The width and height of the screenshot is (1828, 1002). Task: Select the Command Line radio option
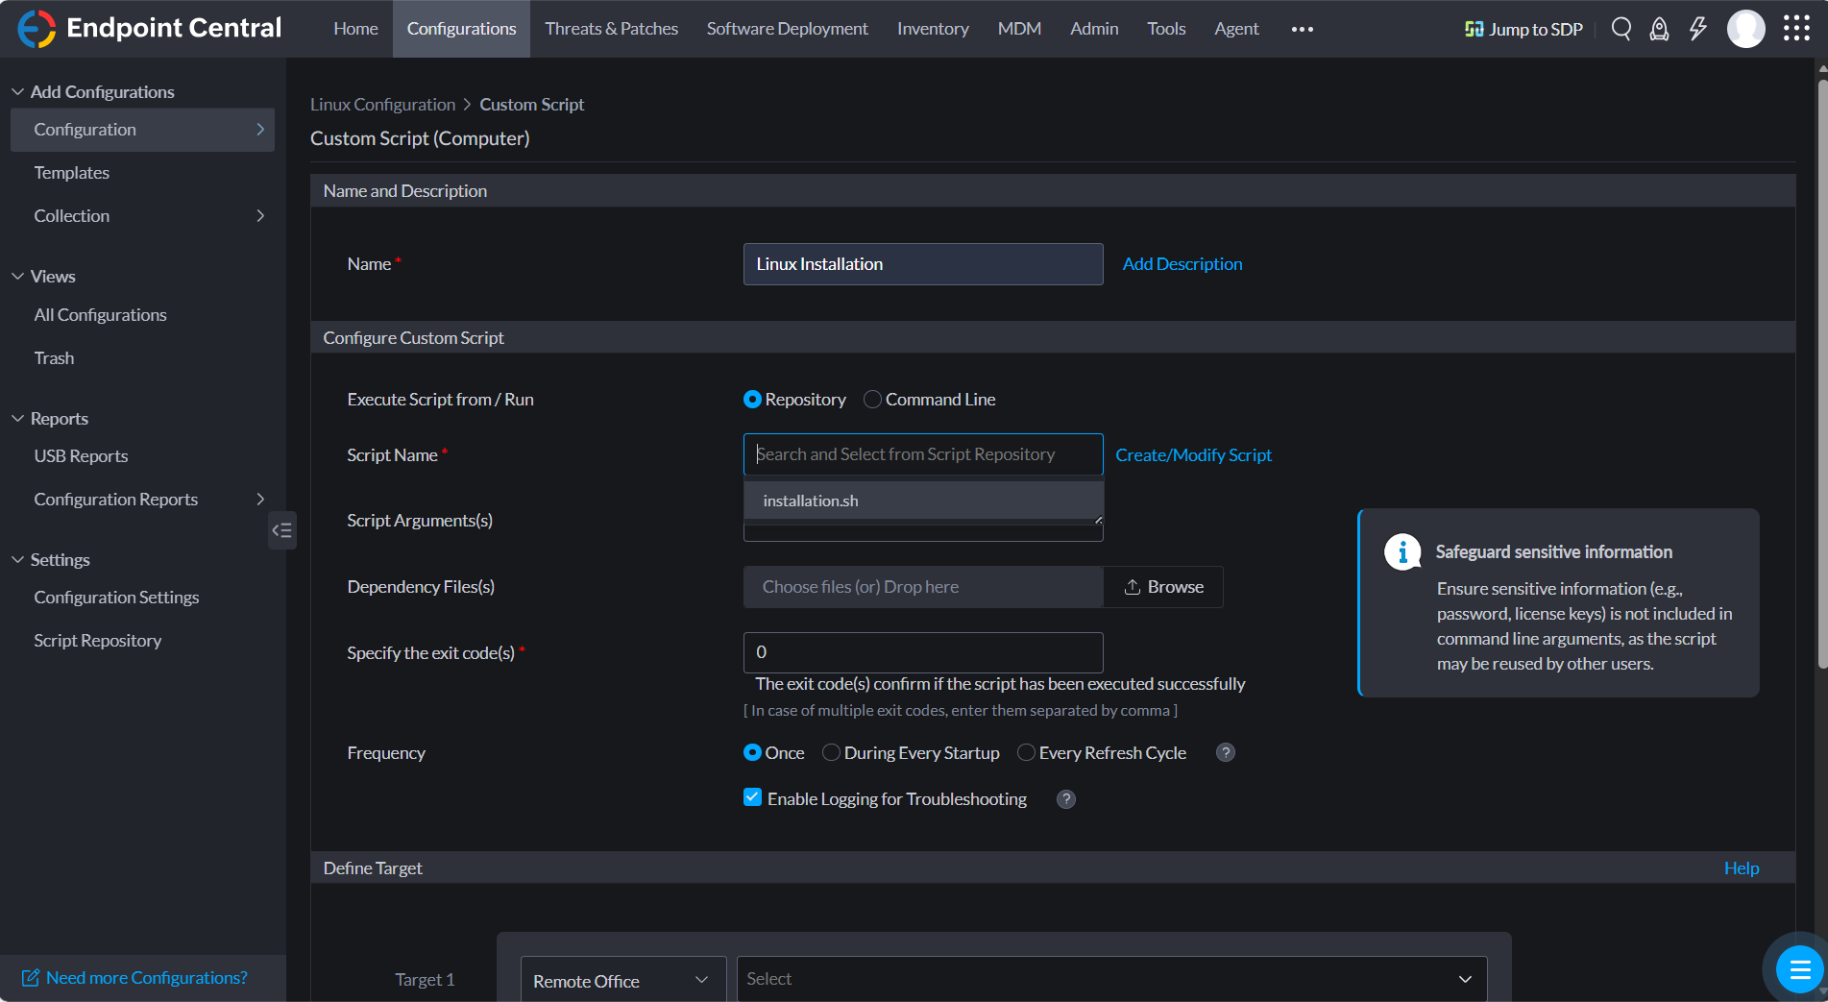click(x=872, y=400)
